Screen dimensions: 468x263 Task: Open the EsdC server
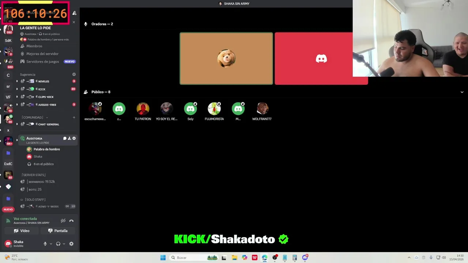point(8,164)
